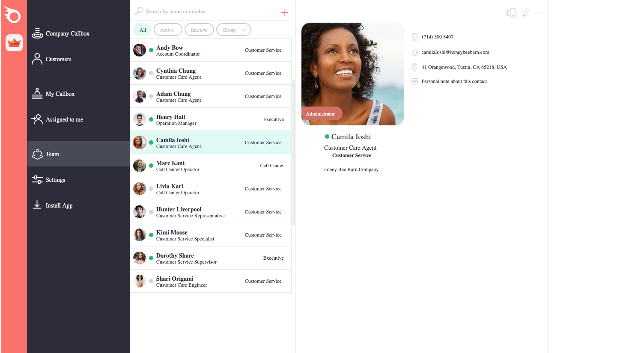Select Kimi Moose in the list

[211, 235]
